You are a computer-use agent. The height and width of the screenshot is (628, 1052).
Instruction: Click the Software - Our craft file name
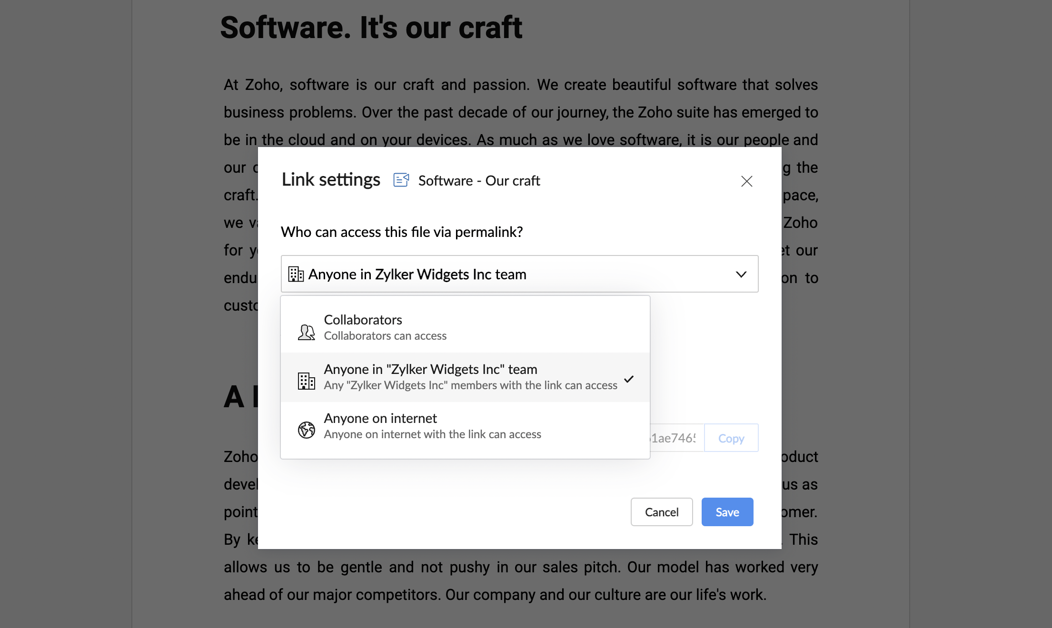(479, 181)
